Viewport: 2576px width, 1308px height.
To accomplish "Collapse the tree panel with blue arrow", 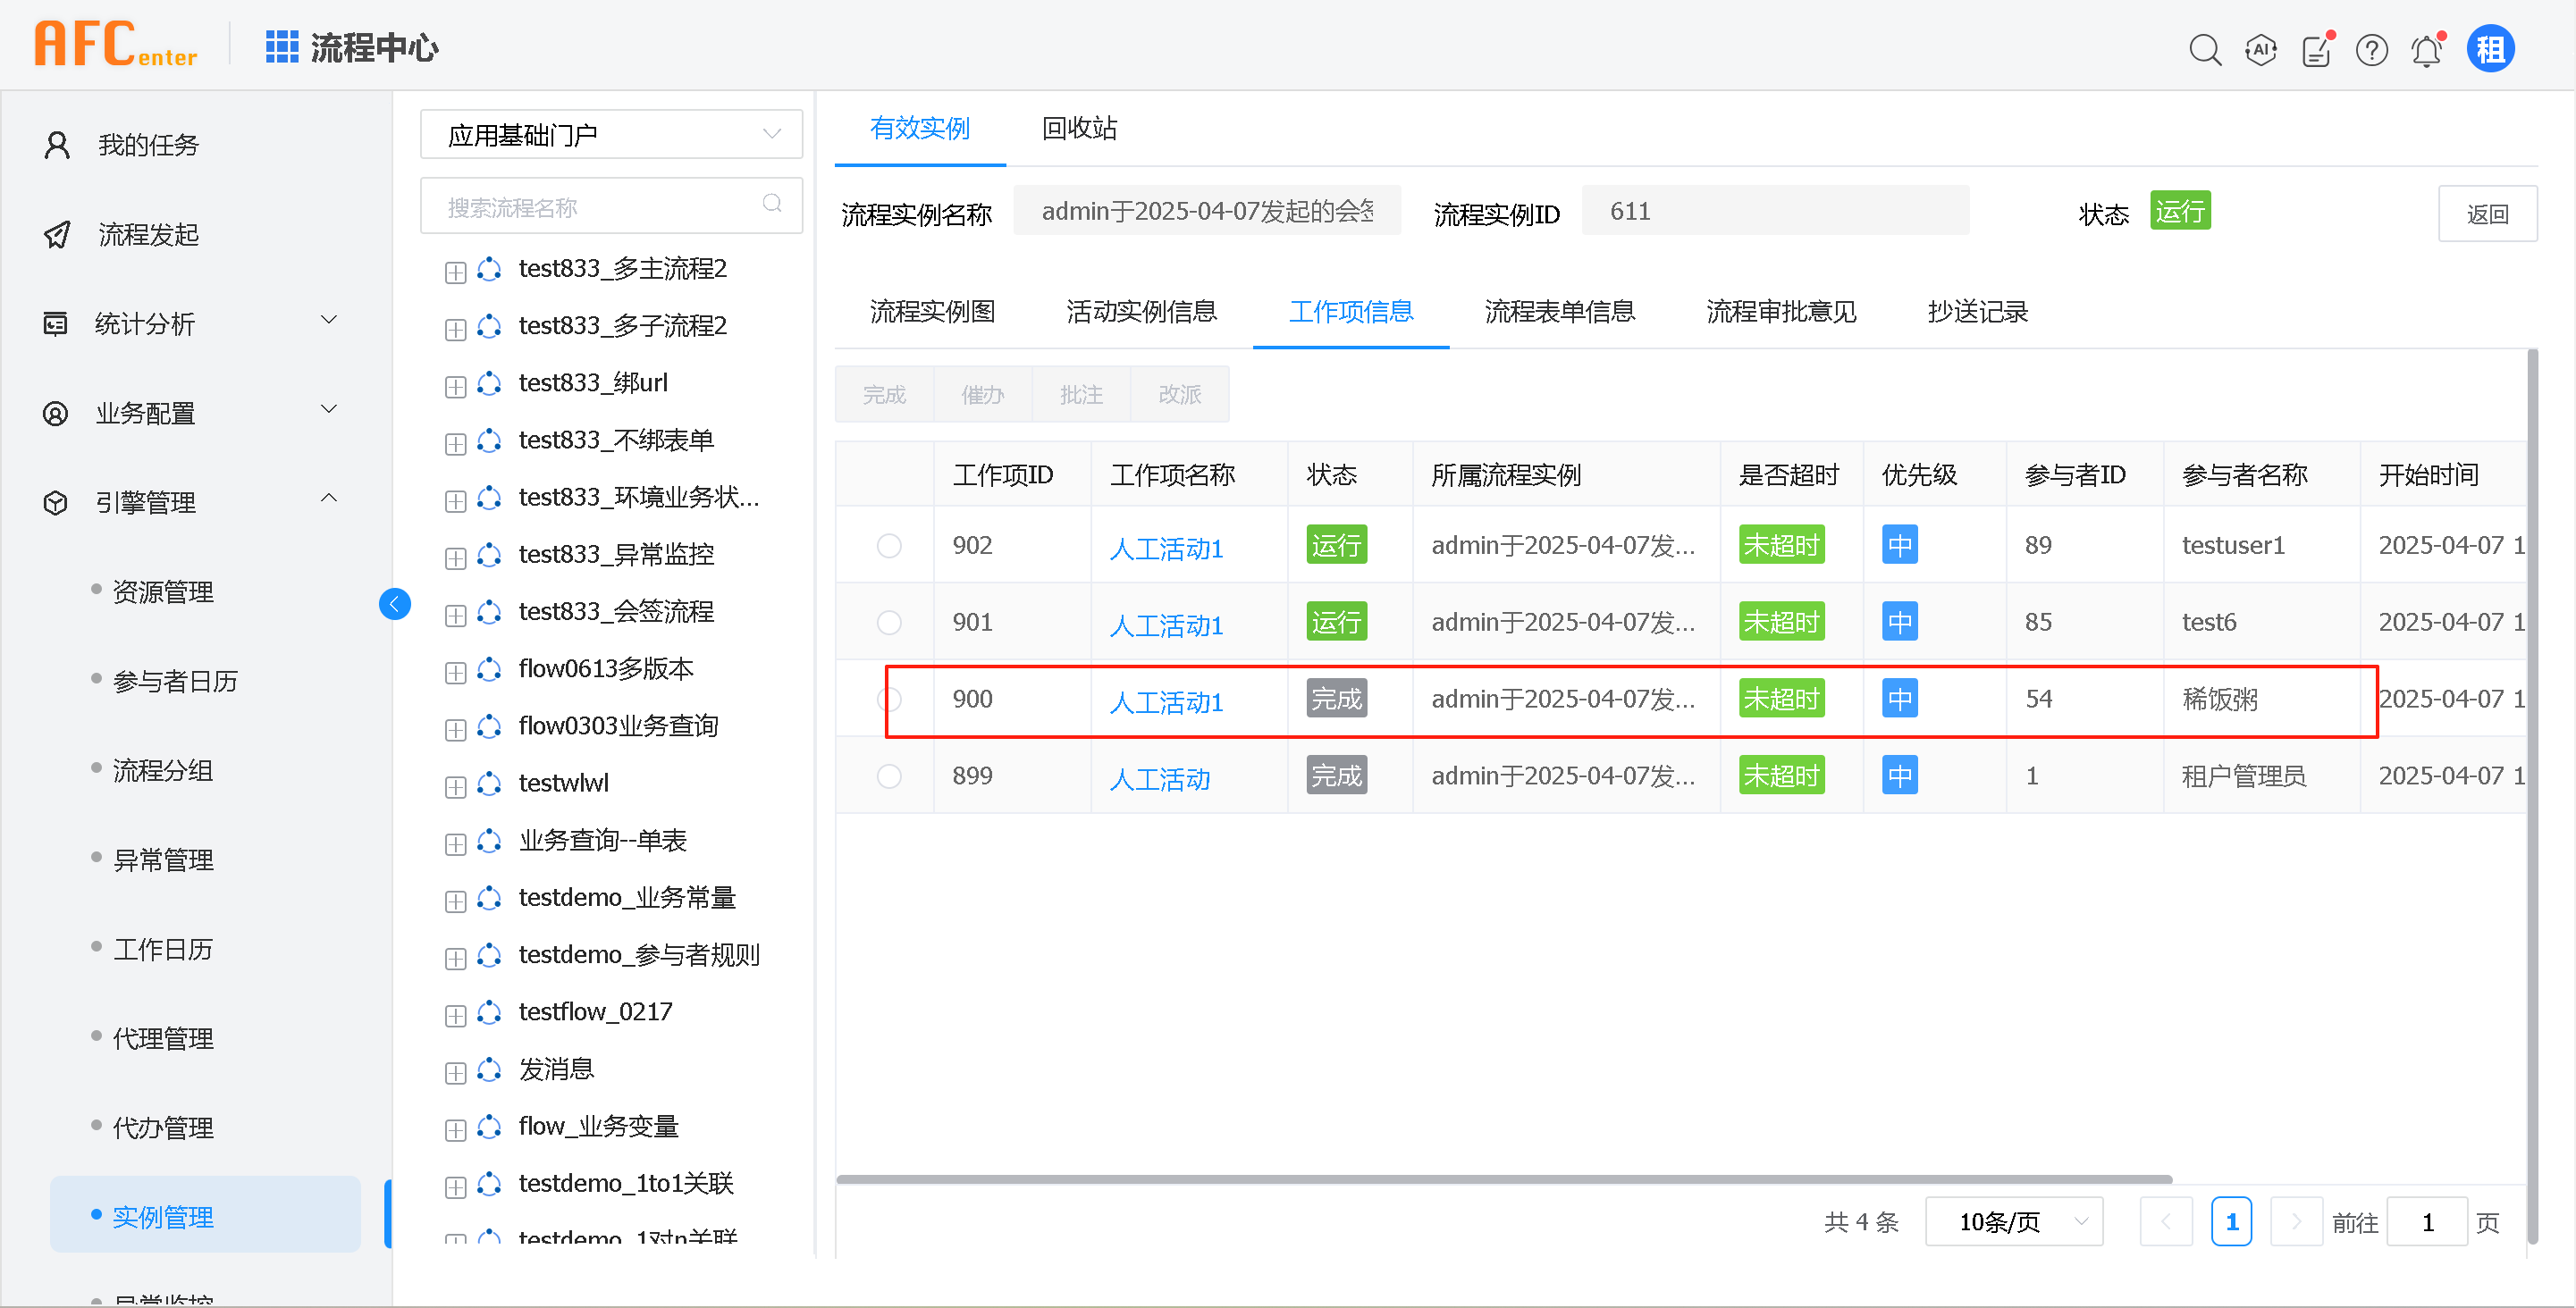I will [395, 604].
